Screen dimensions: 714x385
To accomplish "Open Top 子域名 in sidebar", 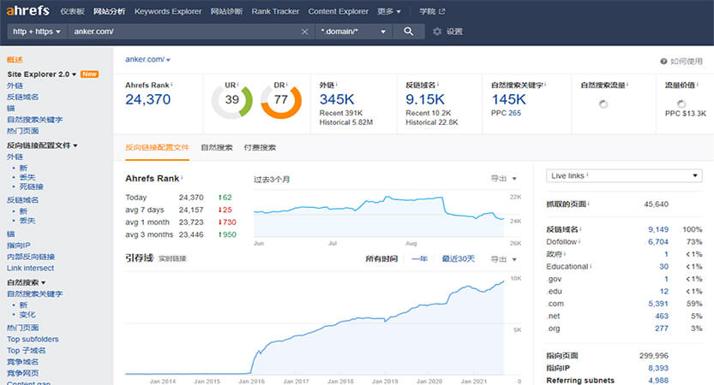I will tap(27, 351).
